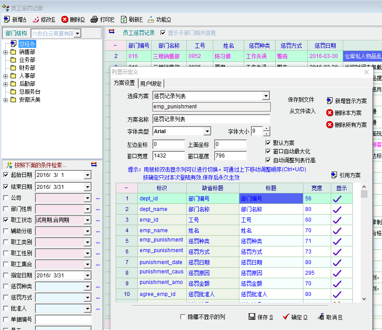
Task: Toggle the 默认方案 checkbox
Action: coord(268,143)
